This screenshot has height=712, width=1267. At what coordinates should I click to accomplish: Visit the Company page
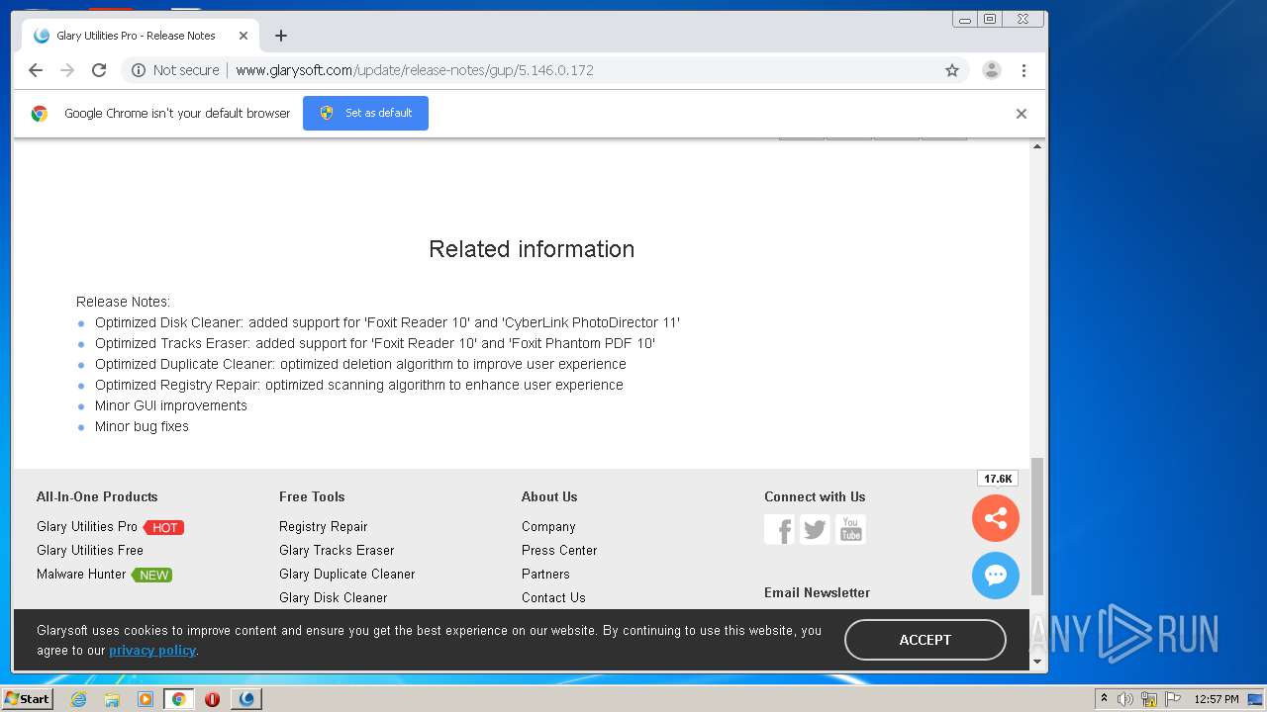[x=548, y=526]
